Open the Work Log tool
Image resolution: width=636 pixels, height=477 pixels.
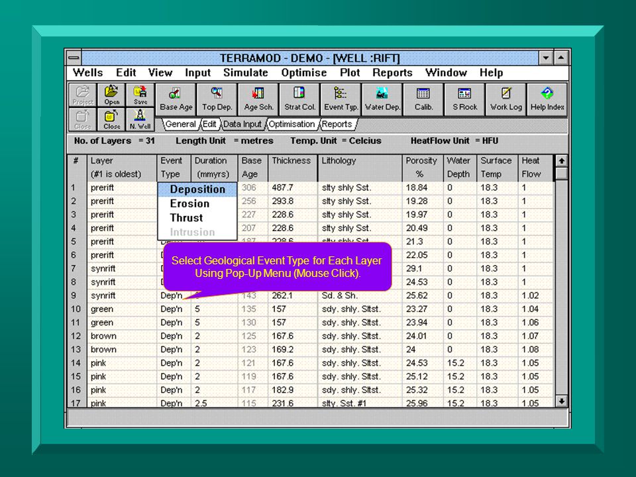coord(505,100)
